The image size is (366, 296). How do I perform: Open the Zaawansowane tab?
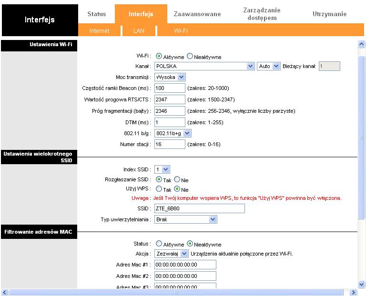(197, 14)
